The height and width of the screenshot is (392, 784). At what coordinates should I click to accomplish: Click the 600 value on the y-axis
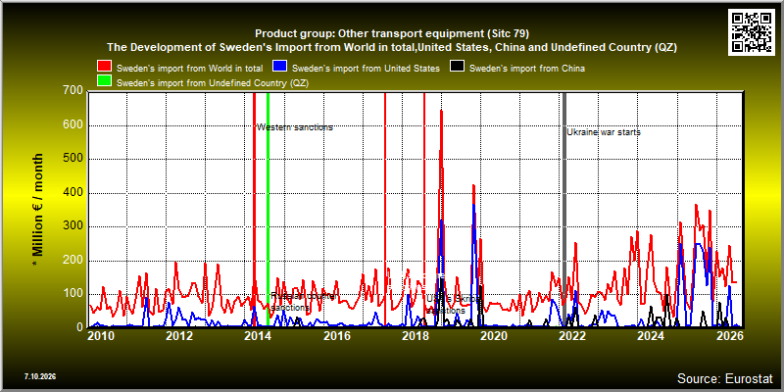click(73, 125)
